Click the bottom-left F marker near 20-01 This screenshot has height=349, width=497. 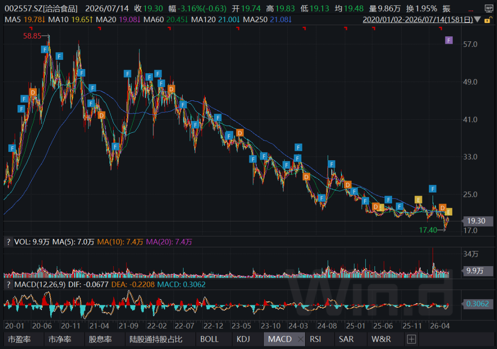[x=12, y=148]
